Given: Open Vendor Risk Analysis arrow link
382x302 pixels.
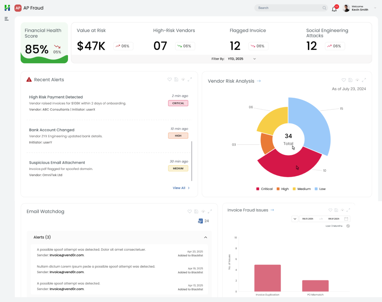Looking at the screenshot, I should click(x=259, y=81).
